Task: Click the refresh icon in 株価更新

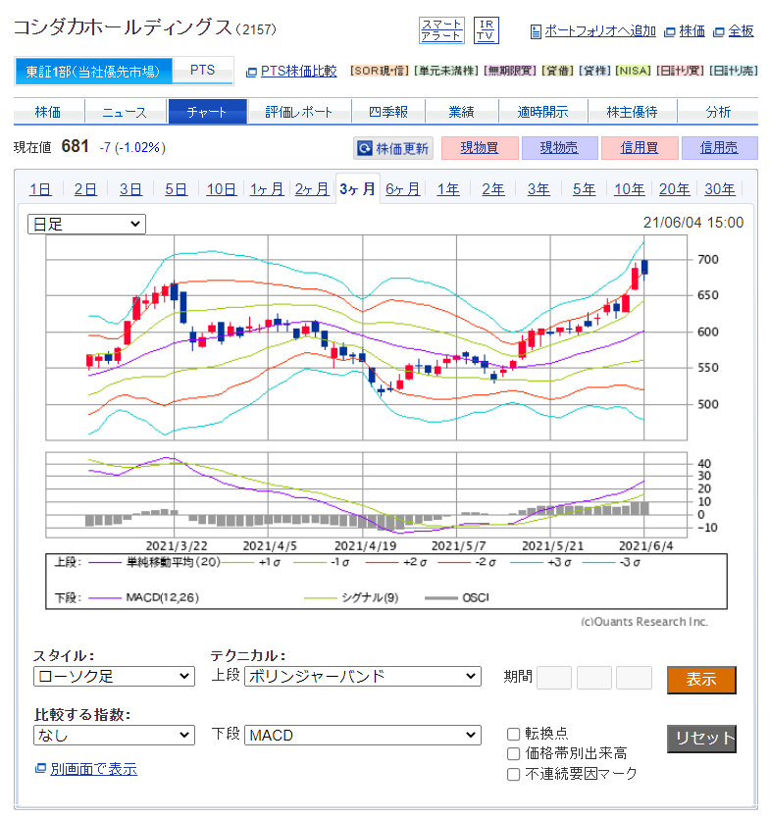Action: (365, 148)
